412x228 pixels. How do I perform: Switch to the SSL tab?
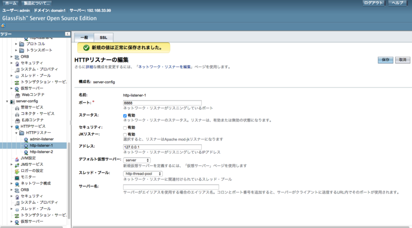point(104,37)
